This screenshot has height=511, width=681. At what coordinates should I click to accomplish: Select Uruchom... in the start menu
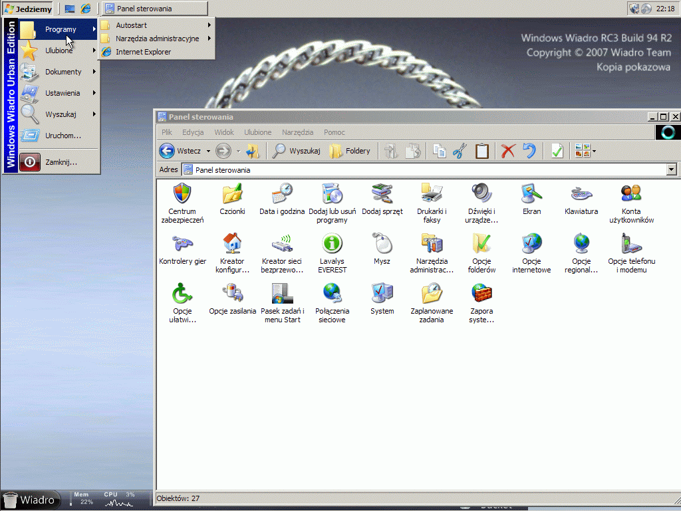point(58,136)
